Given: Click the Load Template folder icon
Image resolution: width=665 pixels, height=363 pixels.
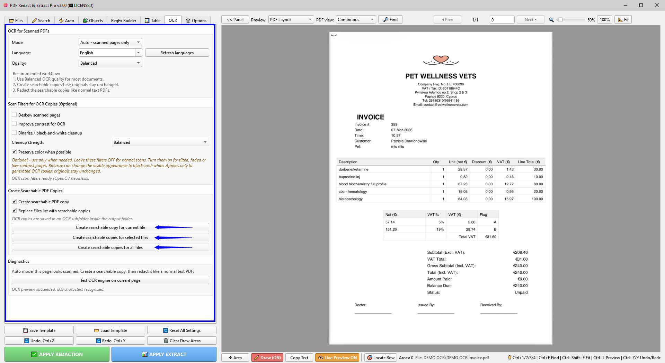Looking at the screenshot, I should [x=97, y=331].
